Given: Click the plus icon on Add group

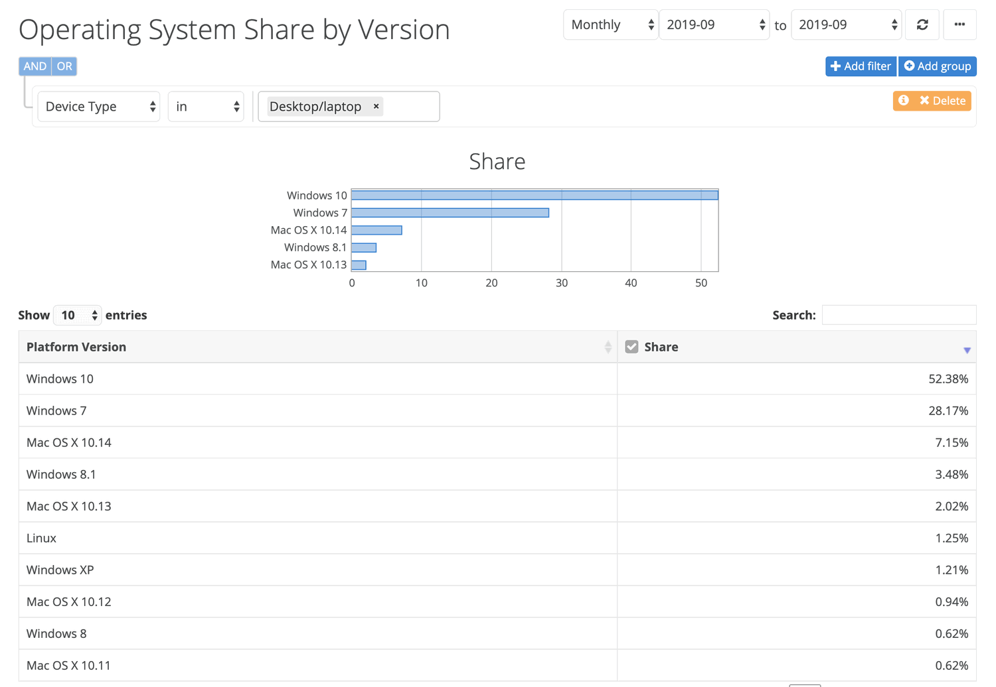Looking at the screenshot, I should coord(910,66).
